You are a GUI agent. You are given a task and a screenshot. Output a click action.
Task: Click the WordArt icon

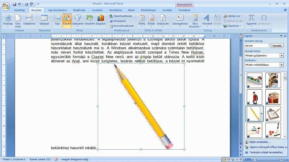(207, 20)
